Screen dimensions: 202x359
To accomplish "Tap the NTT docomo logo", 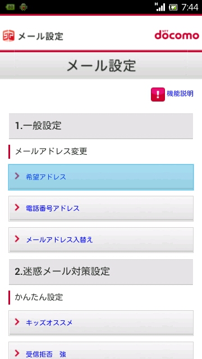I will 177,35.
